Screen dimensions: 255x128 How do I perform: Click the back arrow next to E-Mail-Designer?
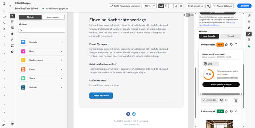click(x=11, y=6)
